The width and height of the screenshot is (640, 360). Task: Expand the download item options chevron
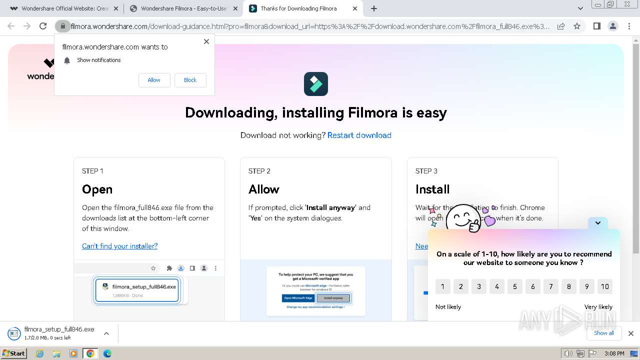[106, 333]
